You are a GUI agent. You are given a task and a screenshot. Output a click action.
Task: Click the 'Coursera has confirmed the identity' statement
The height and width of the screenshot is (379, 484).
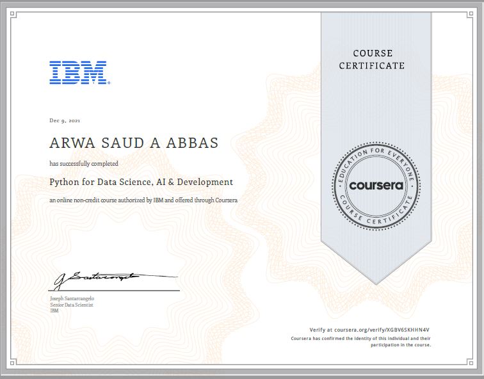click(x=361, y=342)
